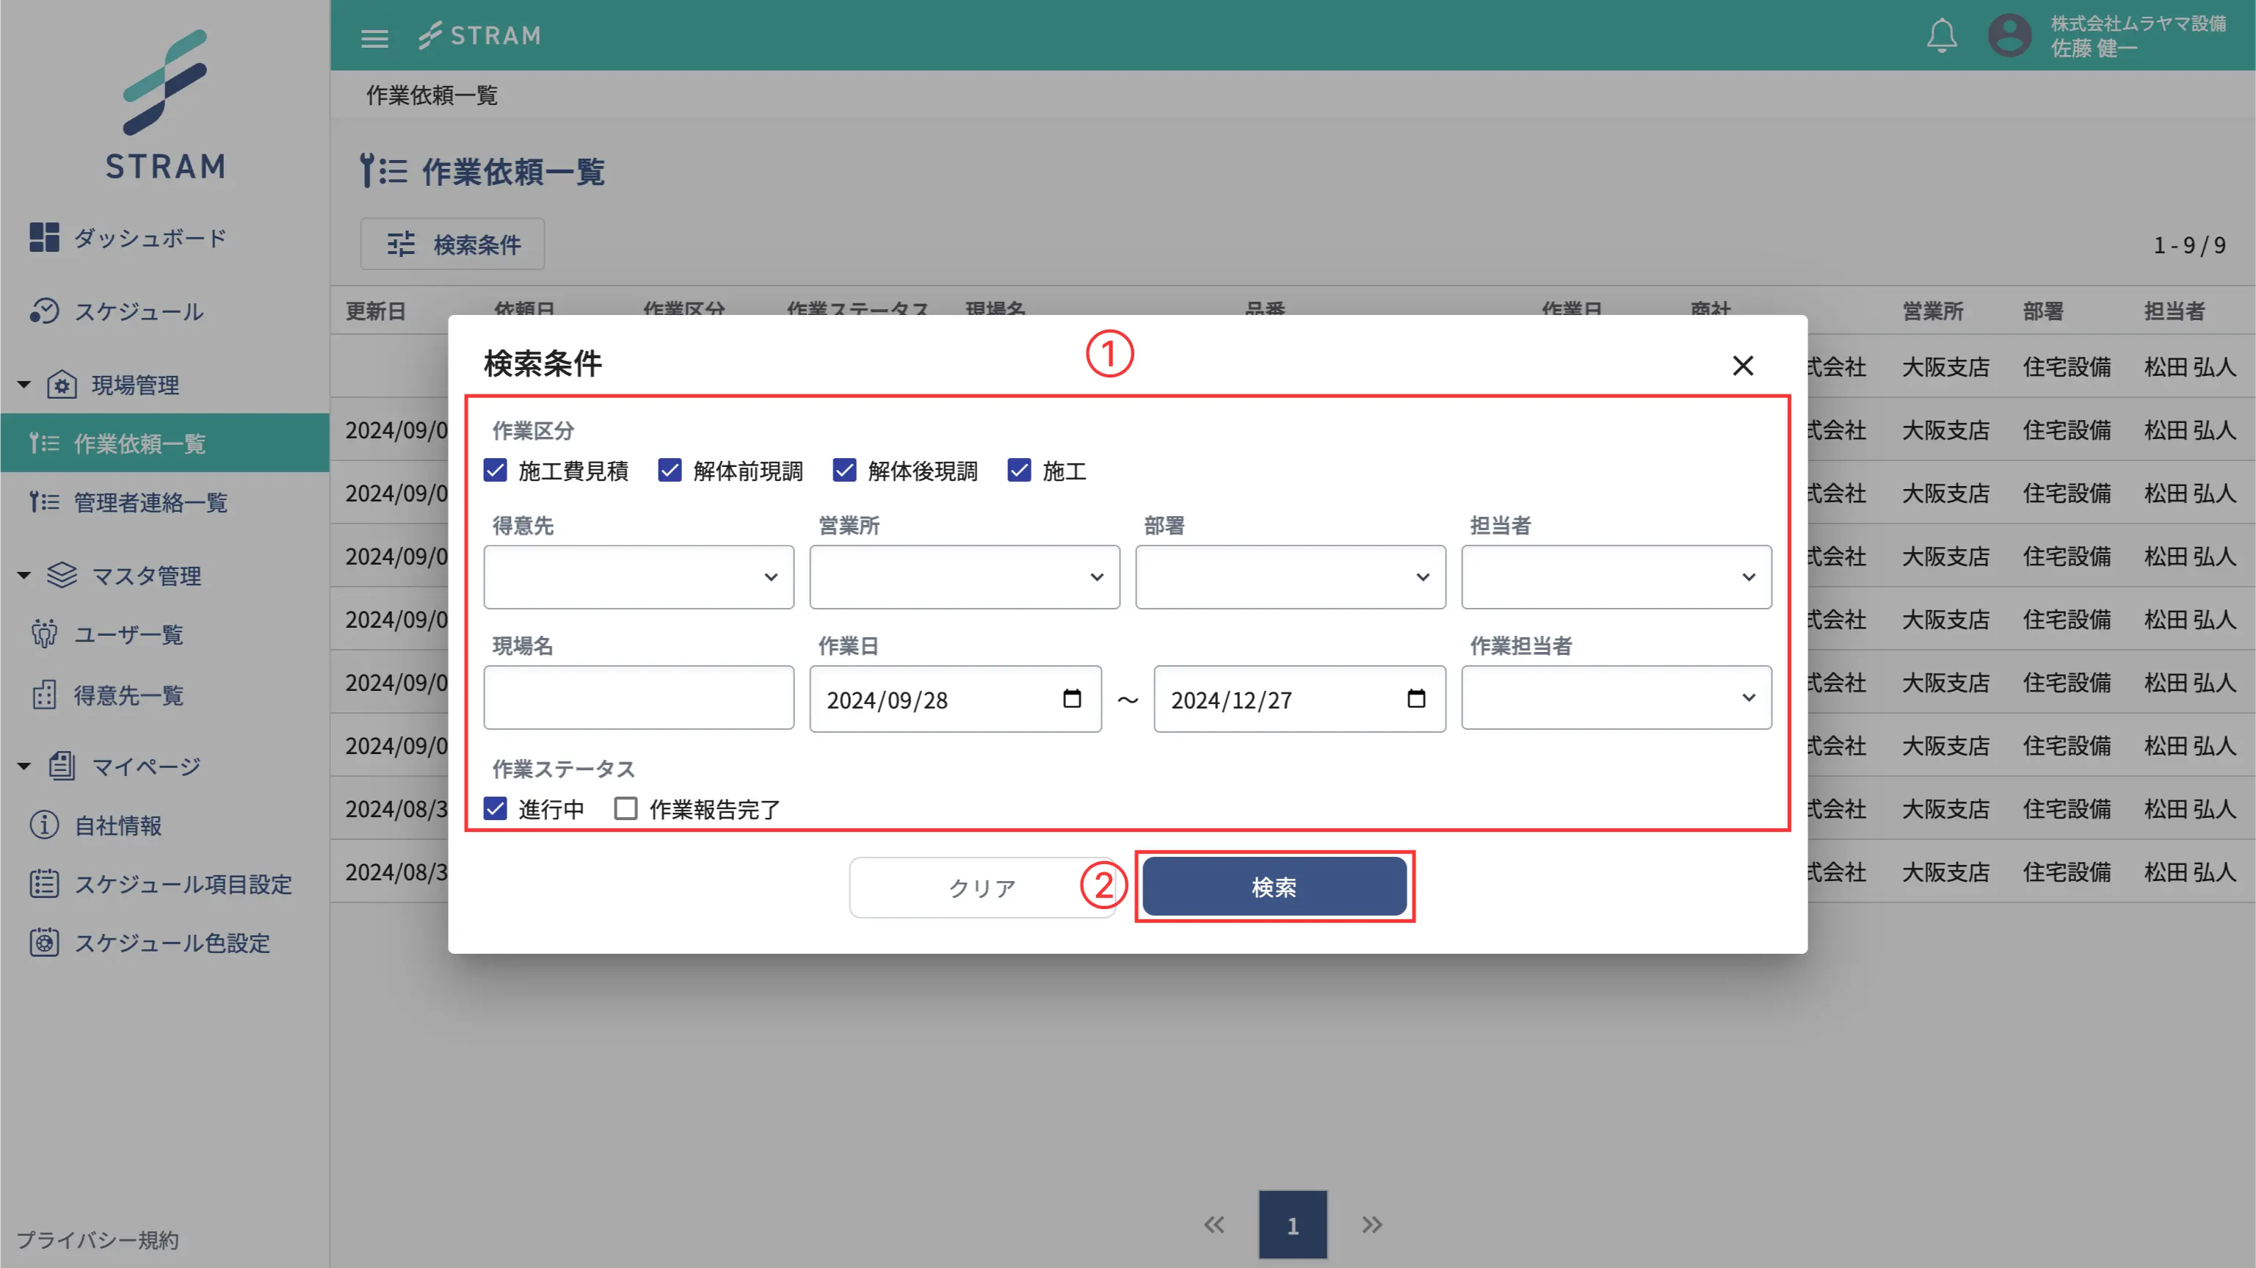Open the 作業担当者 dropdown
This screenshot has width=2256, height=1268.
[x=1616, y=698]
